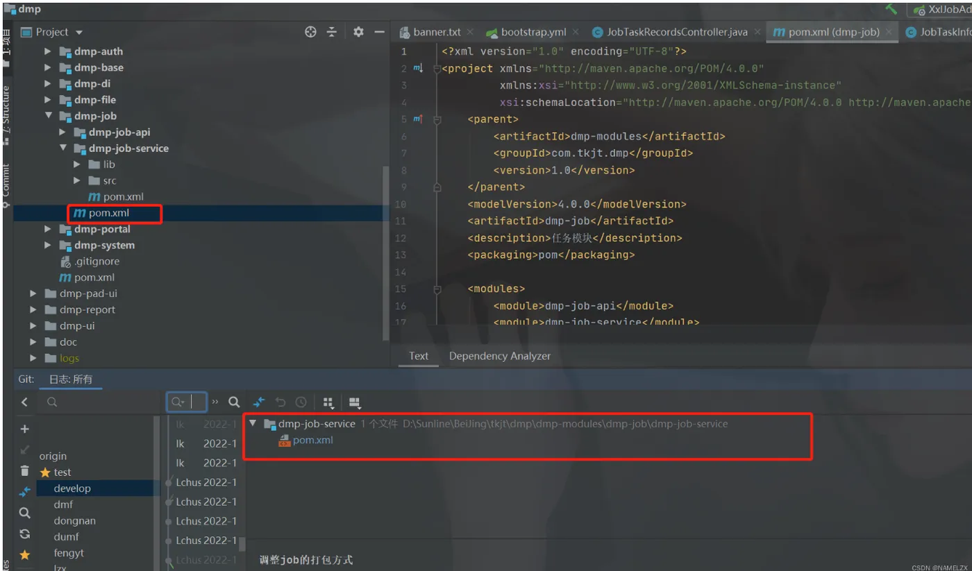
Task: Expand the dmp-job-api module
Action: (62, 132)
